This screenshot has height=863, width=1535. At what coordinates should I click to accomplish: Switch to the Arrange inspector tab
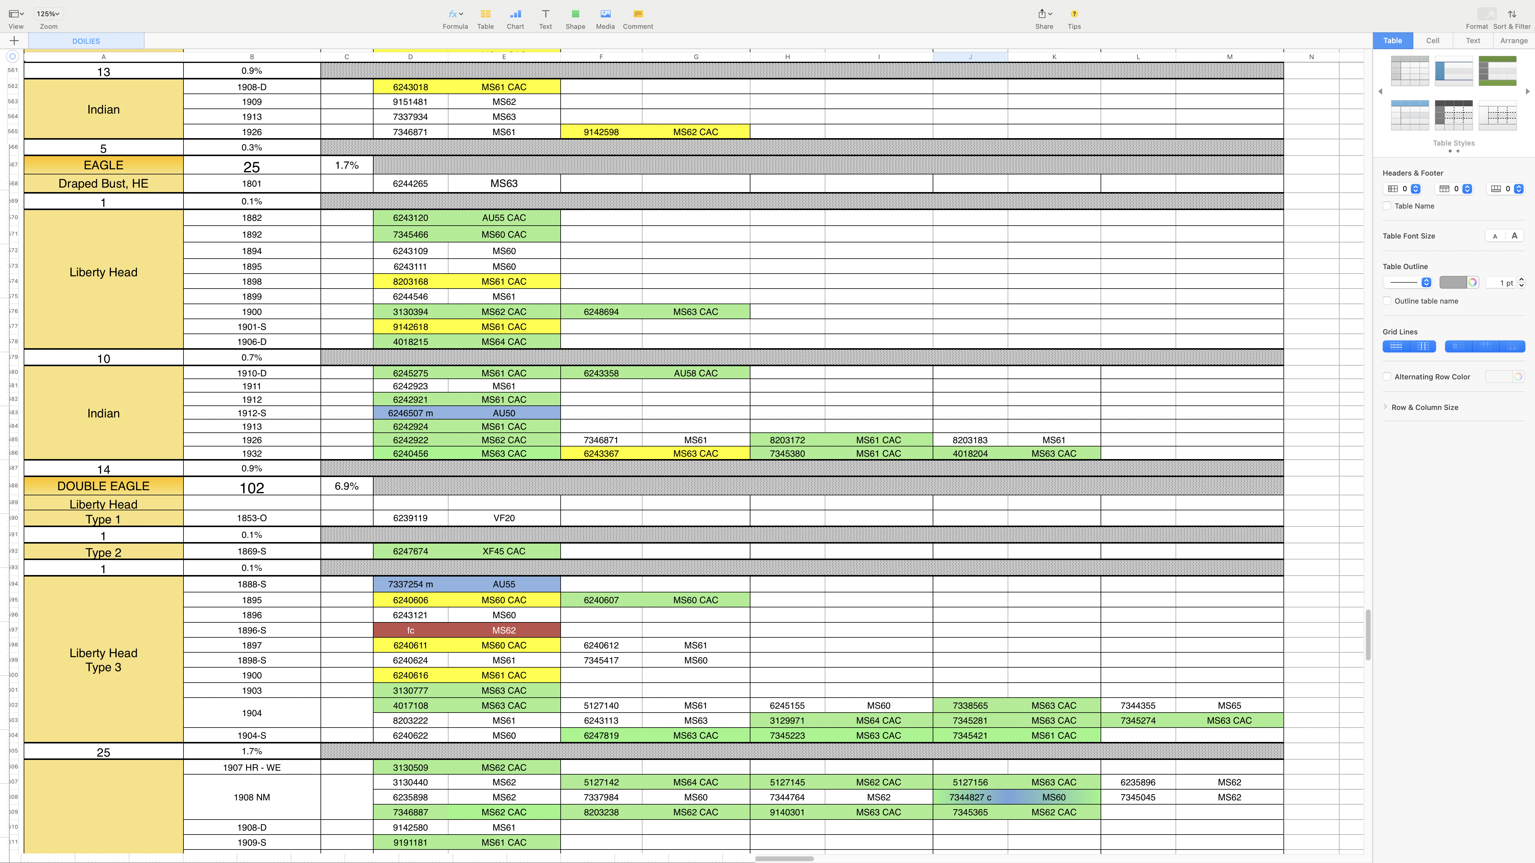[1513, 40]
